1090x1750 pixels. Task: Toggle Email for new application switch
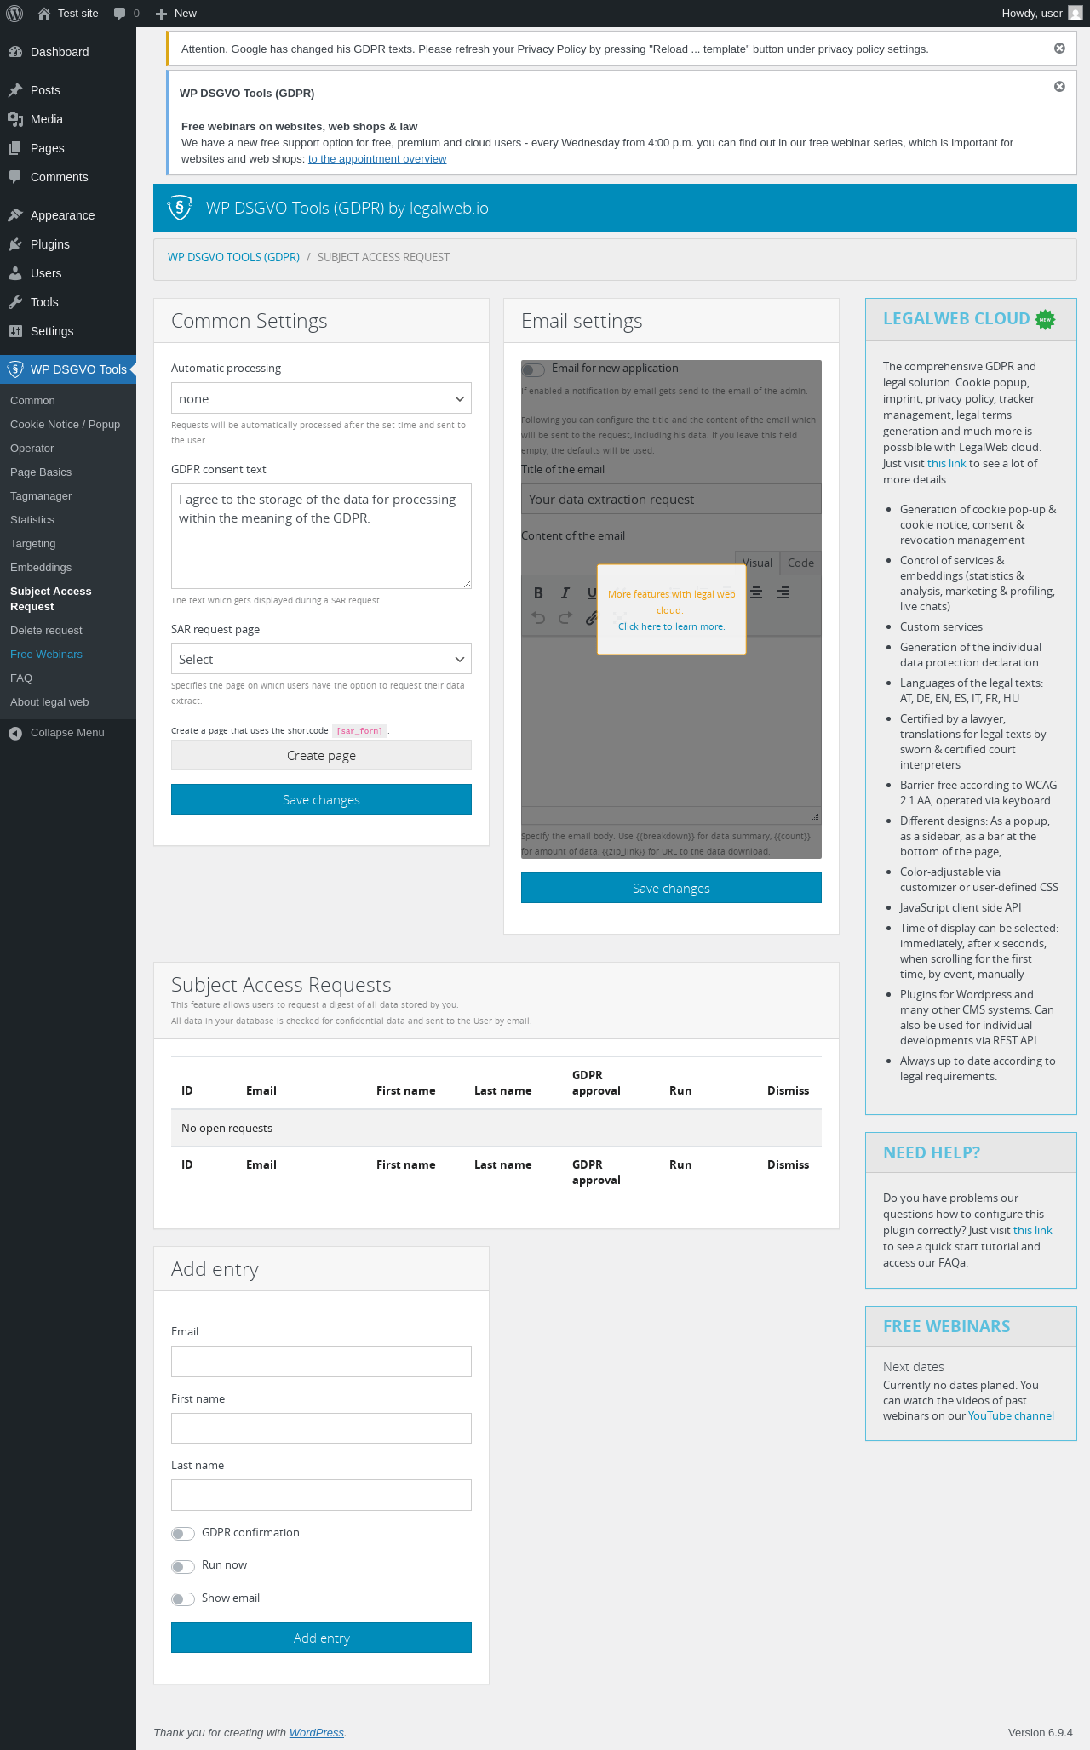[533, 369]
